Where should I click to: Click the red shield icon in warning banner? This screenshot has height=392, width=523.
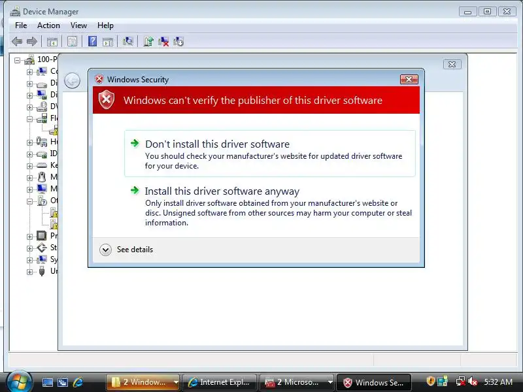click(107, 100)
